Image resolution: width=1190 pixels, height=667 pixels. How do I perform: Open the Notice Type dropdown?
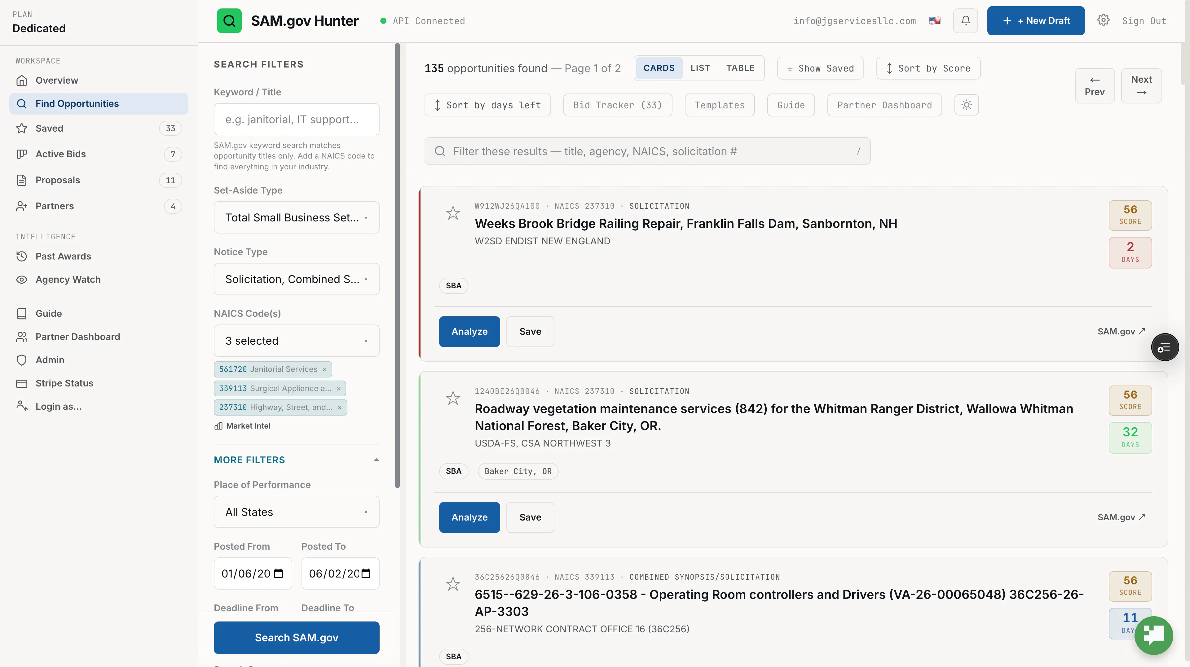click(297, 279)
